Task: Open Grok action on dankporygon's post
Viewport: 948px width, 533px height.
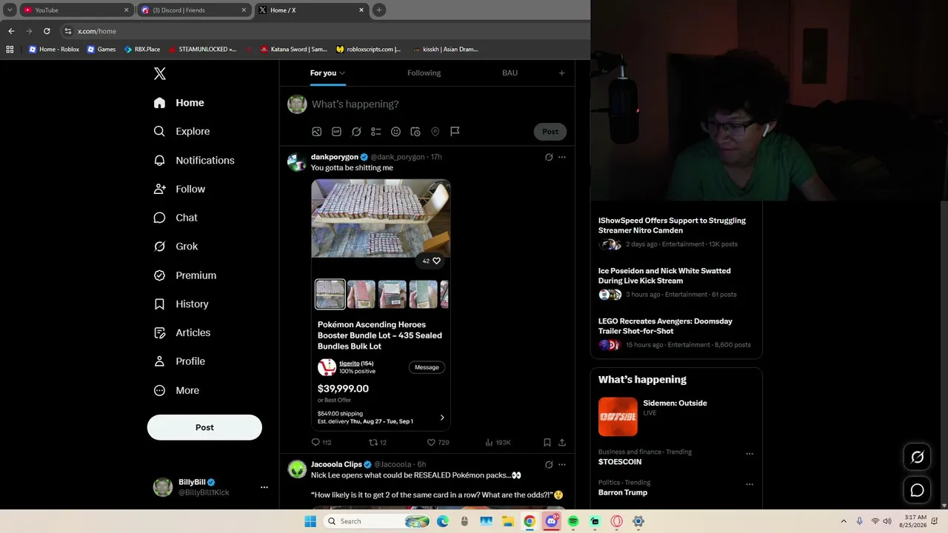Action: tap(549, 157)
